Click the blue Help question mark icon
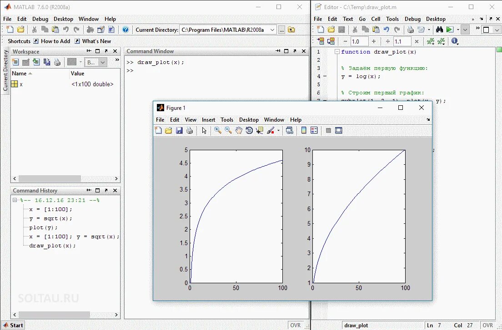This screenshot has height=330, width=502. [x=125, y=30]
